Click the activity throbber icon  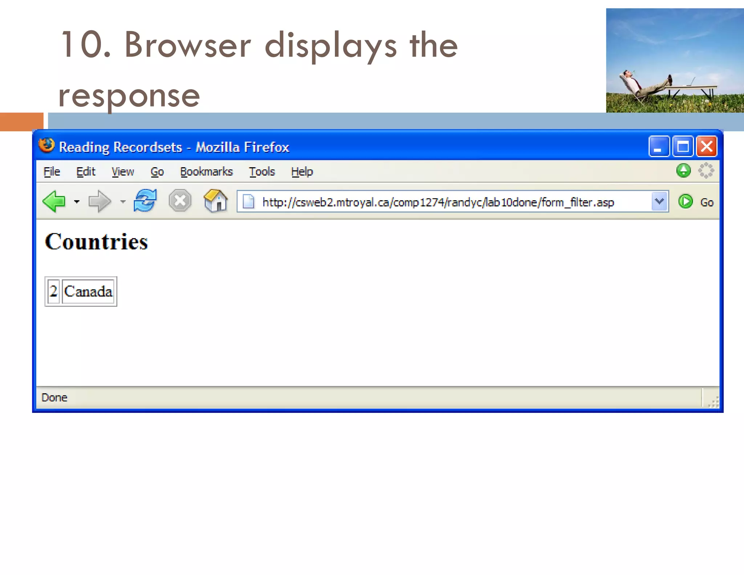[x=706, y=170]
